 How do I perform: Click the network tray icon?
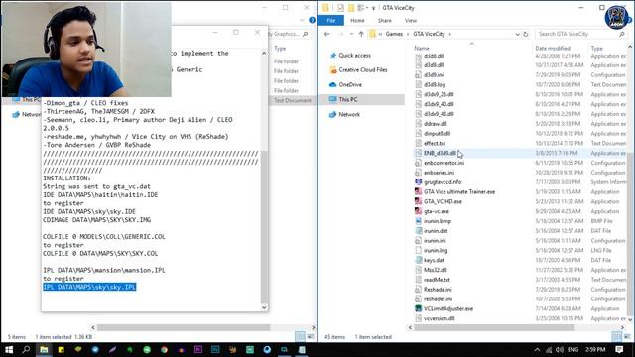[x=549, y=350]
